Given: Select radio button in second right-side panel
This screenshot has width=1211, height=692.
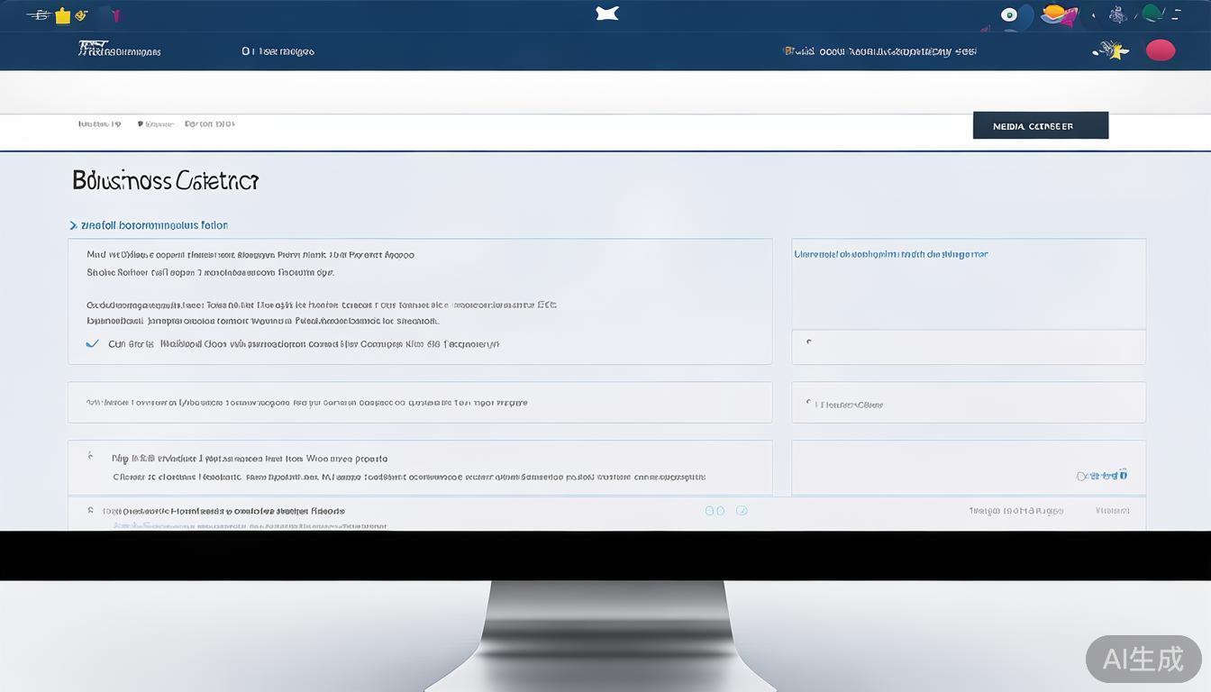Looking at the screenshot, I should pos(809,404).
